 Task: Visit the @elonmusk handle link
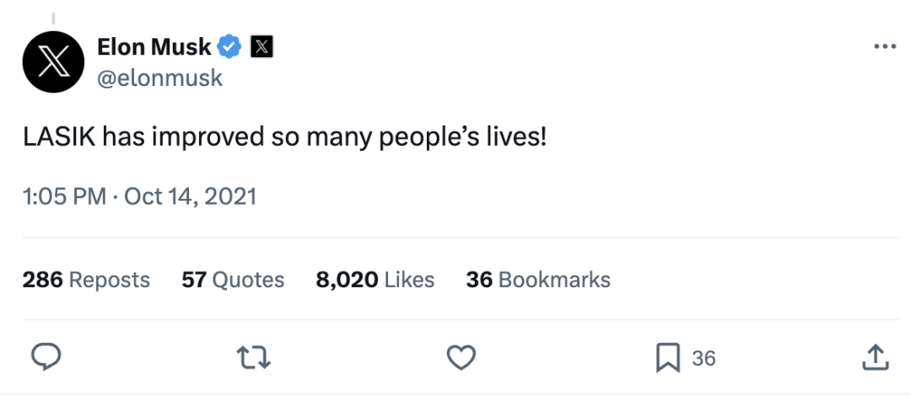[x=159, y=78]
